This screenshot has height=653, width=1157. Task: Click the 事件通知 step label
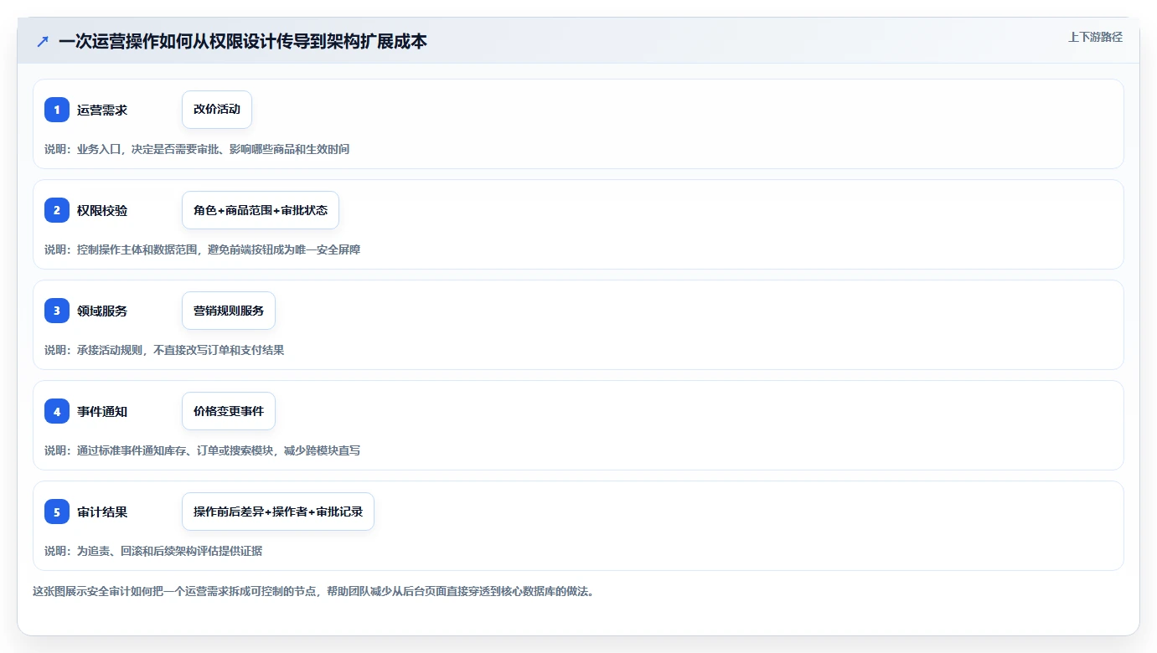click(x=102, y=411)
